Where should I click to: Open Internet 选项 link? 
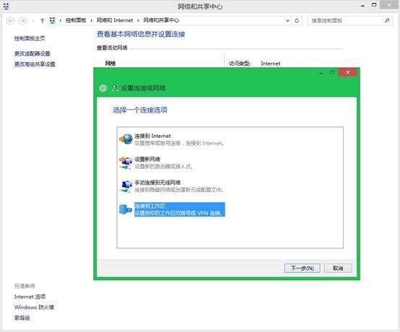[30, 297]
